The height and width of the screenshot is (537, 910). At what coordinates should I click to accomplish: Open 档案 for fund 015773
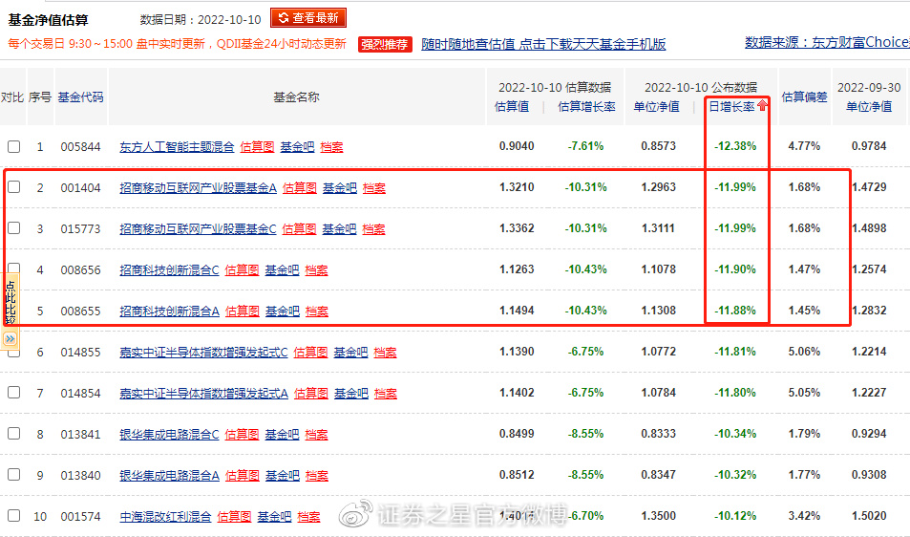click(x=373, y=229)
